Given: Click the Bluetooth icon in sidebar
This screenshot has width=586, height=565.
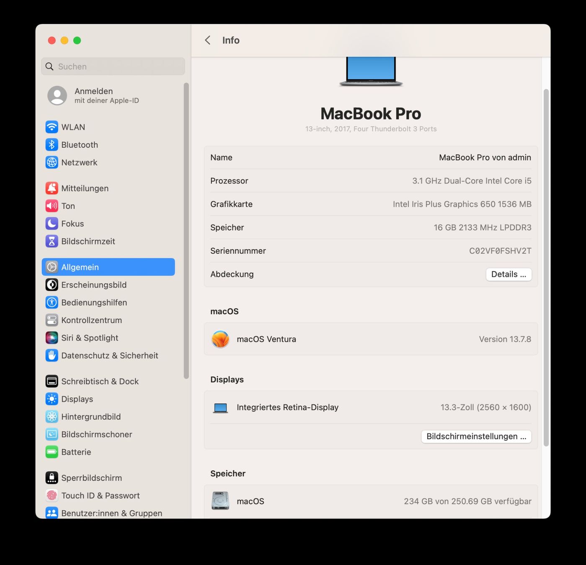Looking at the screenshot, I should (x=52, y=144).
